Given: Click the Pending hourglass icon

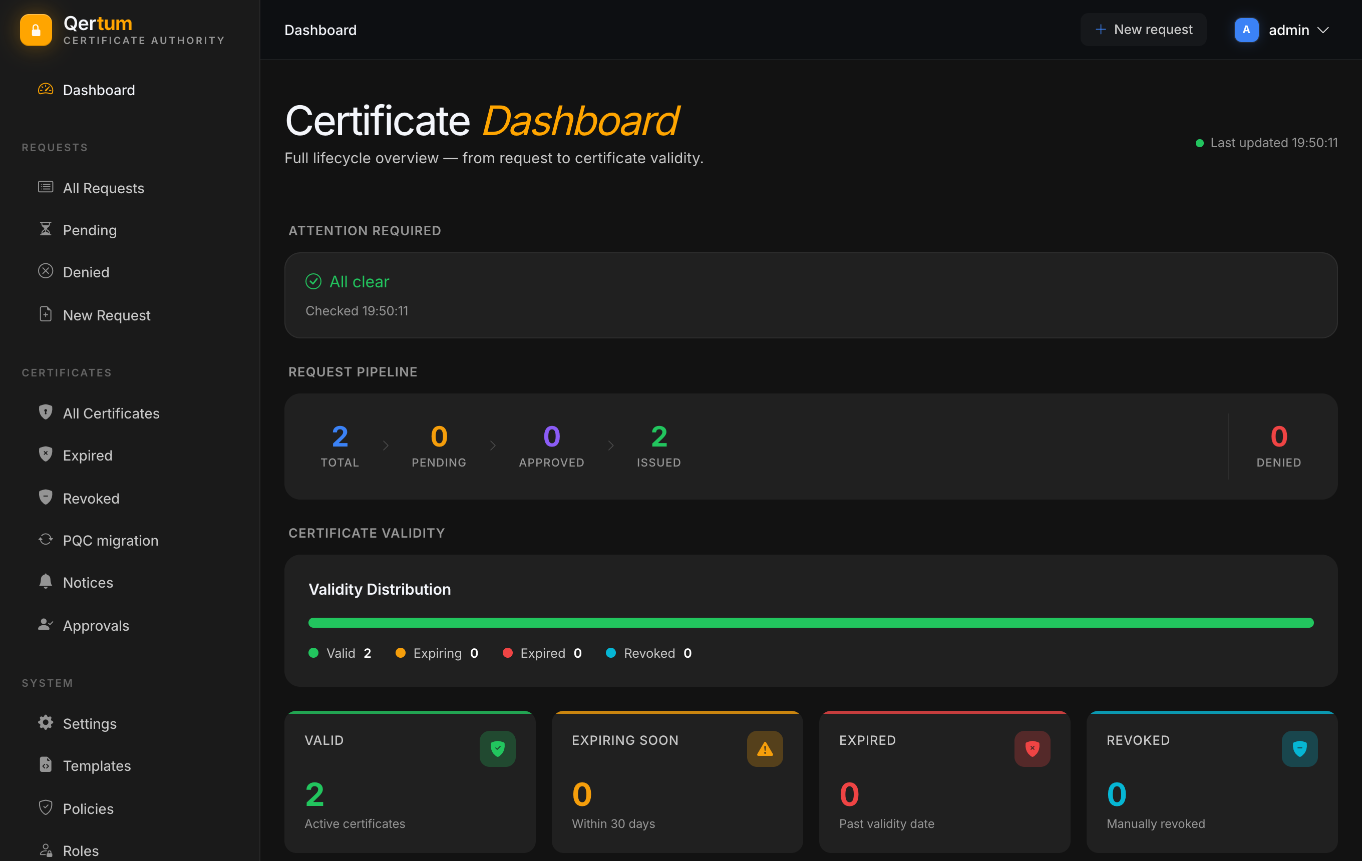Looking at the screenshot, I should (x=45, y=229).
